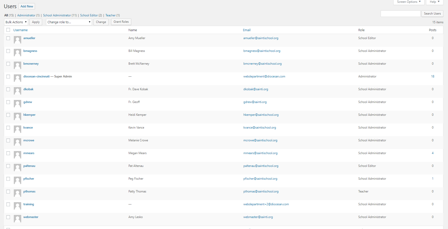Click the avatar beside diocesan-cincinnati user
Screen dimensions: 448x229
(x=17, y=78)
